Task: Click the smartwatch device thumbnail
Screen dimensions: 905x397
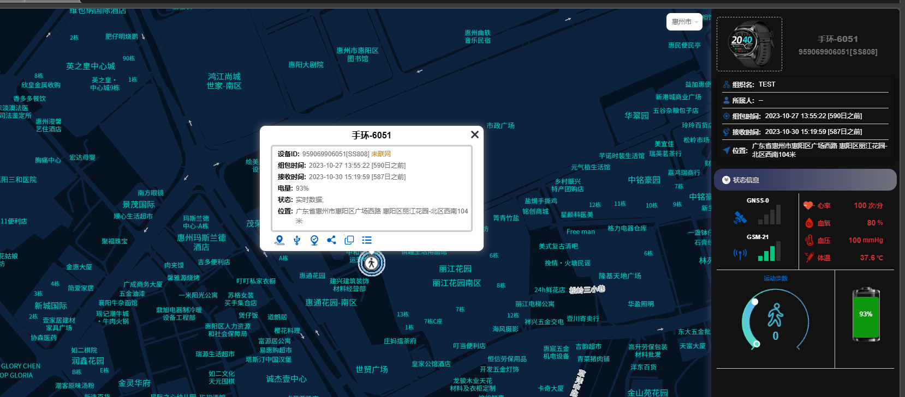Action: (749, 44)
